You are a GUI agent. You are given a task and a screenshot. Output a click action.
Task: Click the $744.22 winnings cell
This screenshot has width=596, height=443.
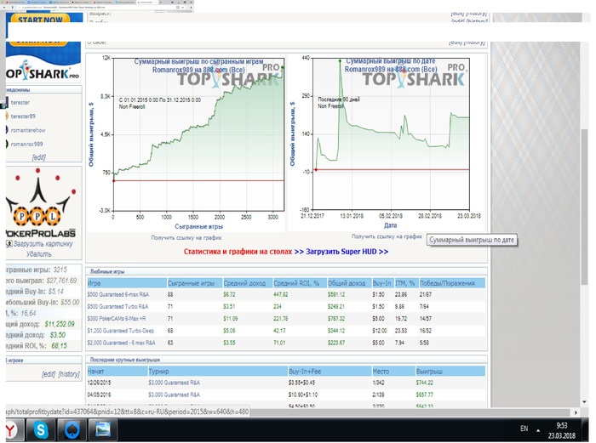point(425,383)
